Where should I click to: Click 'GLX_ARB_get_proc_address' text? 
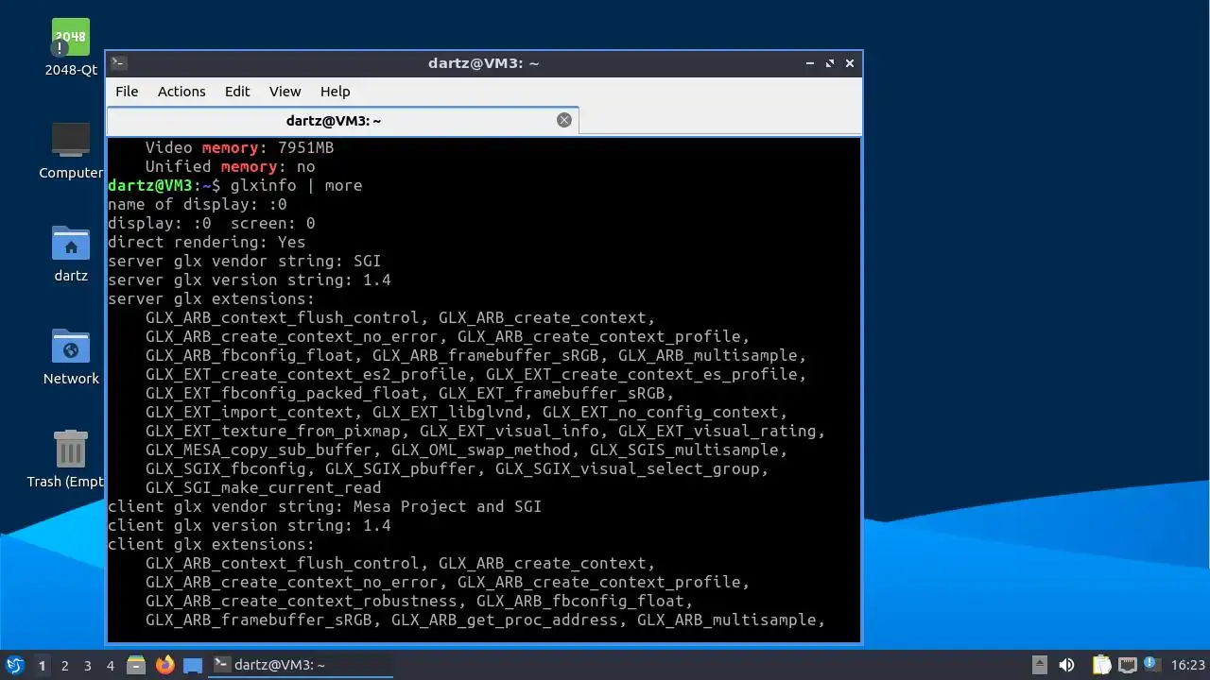click(504, 620)
